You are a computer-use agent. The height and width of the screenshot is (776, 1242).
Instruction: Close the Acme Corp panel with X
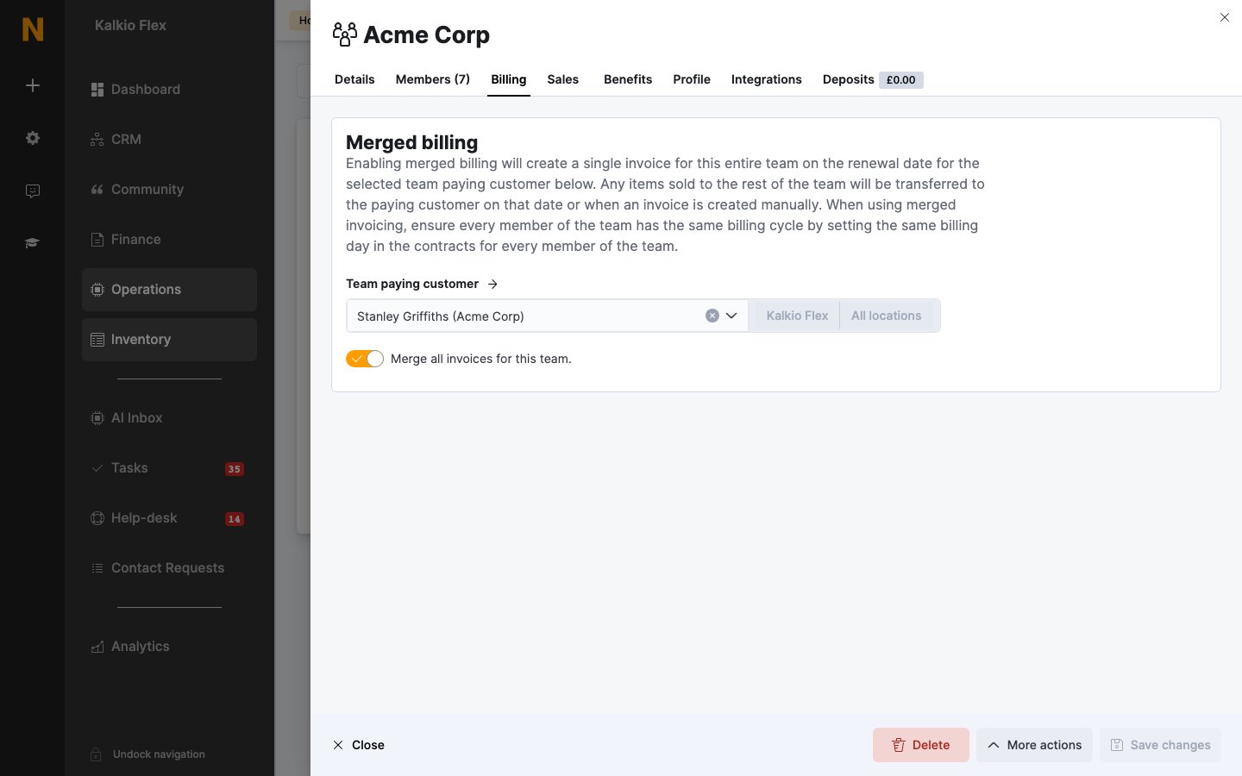click(1225, 17)
